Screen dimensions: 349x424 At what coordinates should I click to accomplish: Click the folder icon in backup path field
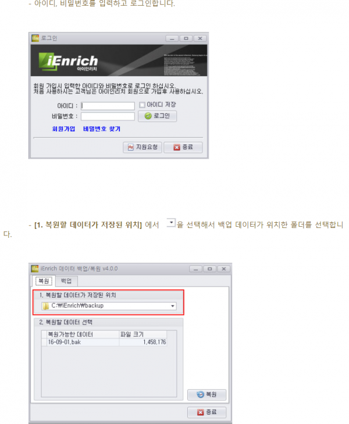(x=46, y=306)
